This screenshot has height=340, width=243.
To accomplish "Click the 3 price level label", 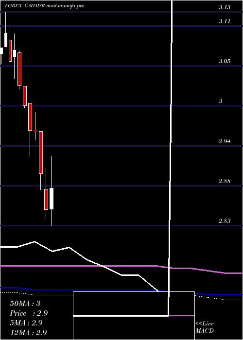I will pyautogui.click(x=221, y=101).
